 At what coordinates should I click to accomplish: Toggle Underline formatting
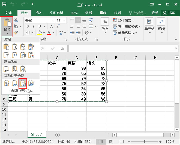coord(40,26)
